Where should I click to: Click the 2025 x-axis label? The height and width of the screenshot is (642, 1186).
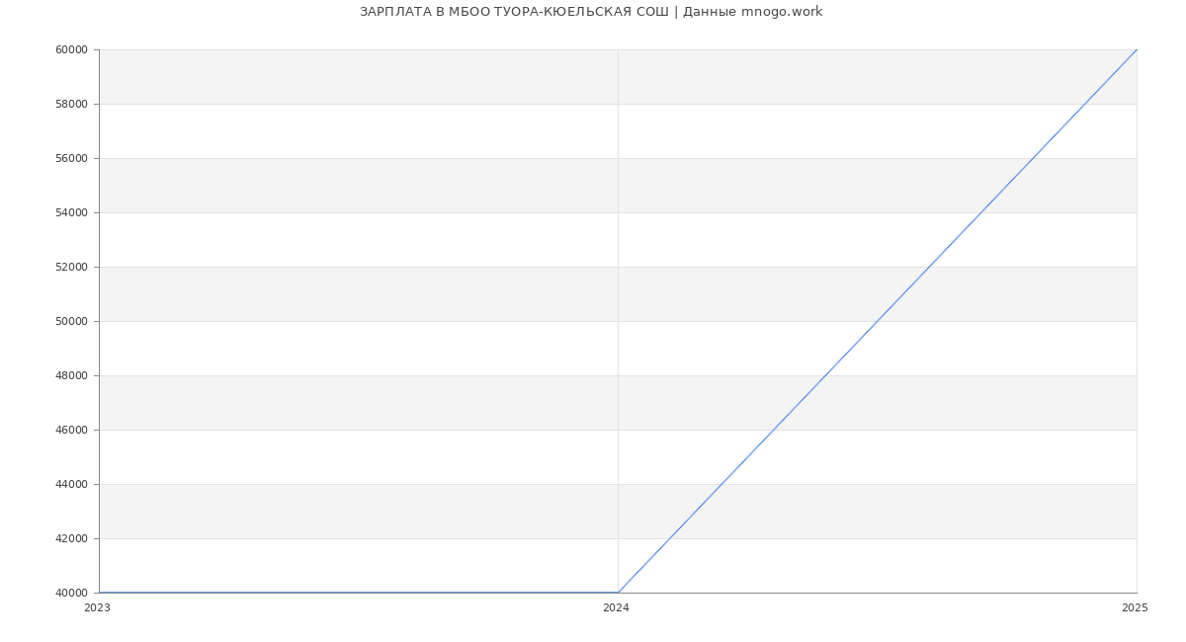(1135, 608)
